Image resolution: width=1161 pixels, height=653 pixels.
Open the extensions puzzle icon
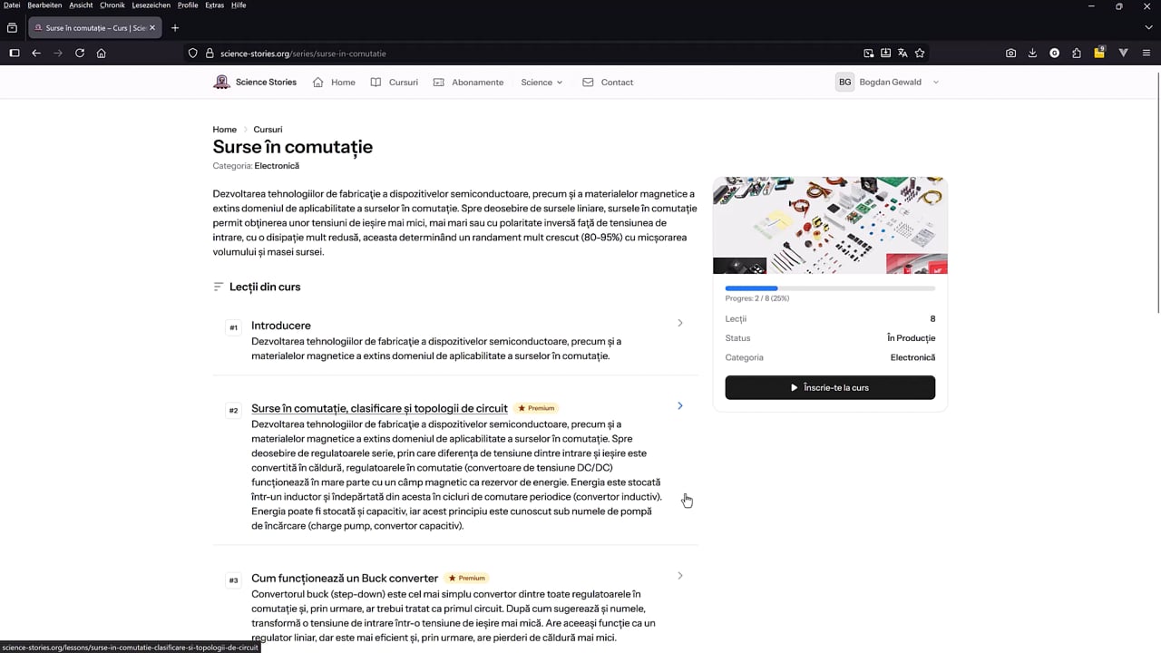(x=1077, y=54)
